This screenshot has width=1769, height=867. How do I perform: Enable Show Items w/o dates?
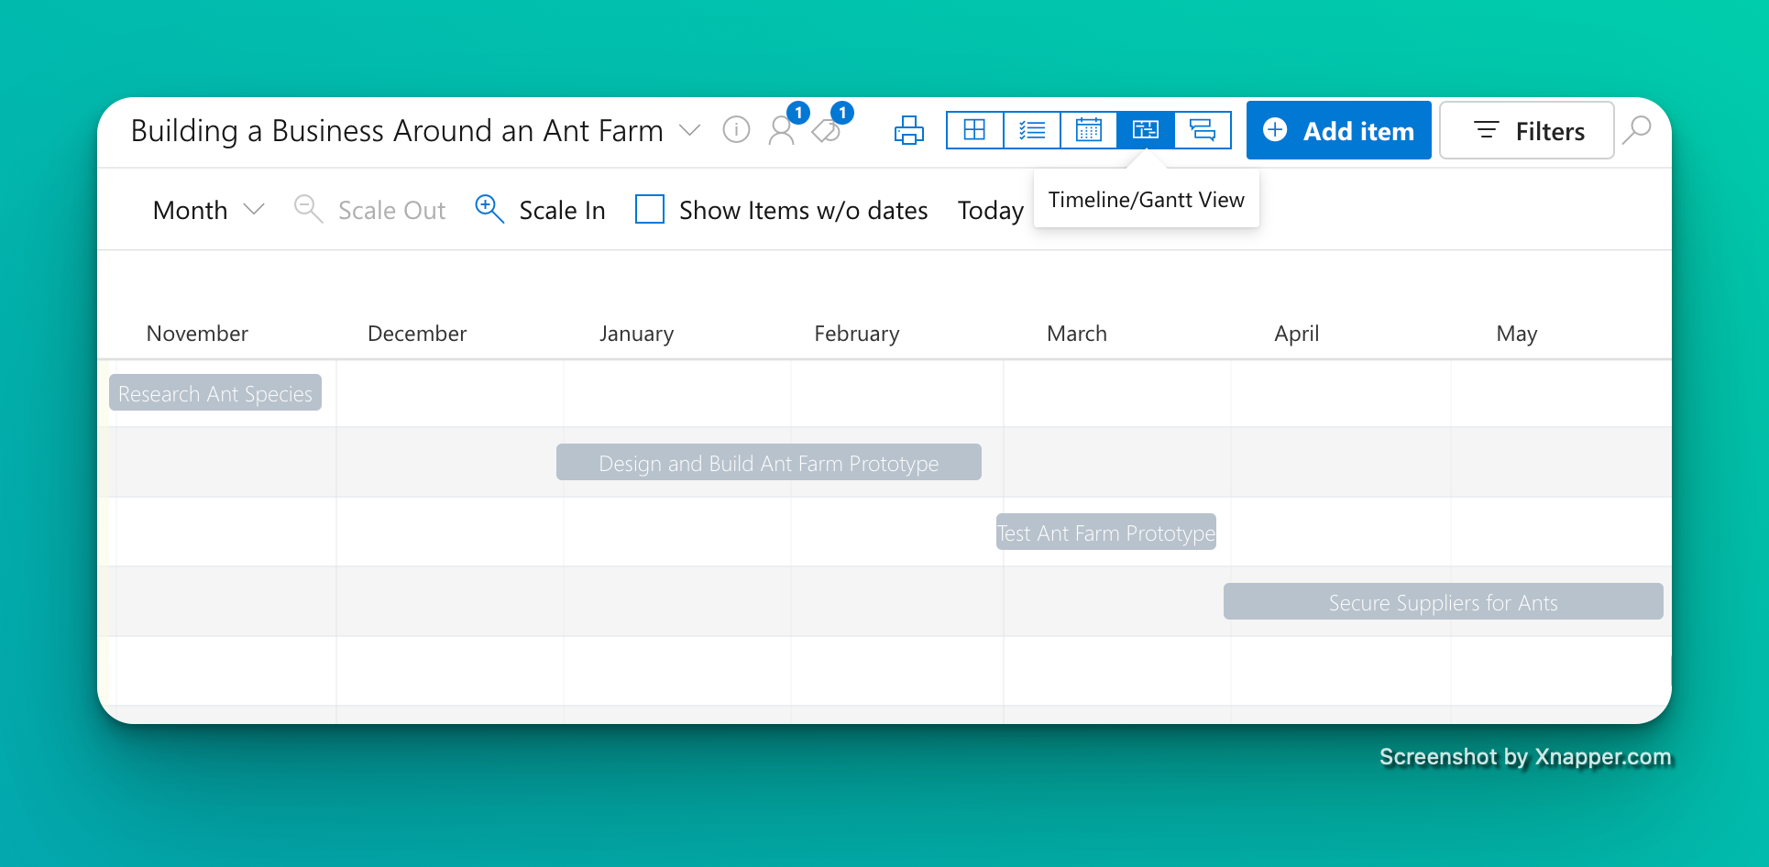click(649, 209)
